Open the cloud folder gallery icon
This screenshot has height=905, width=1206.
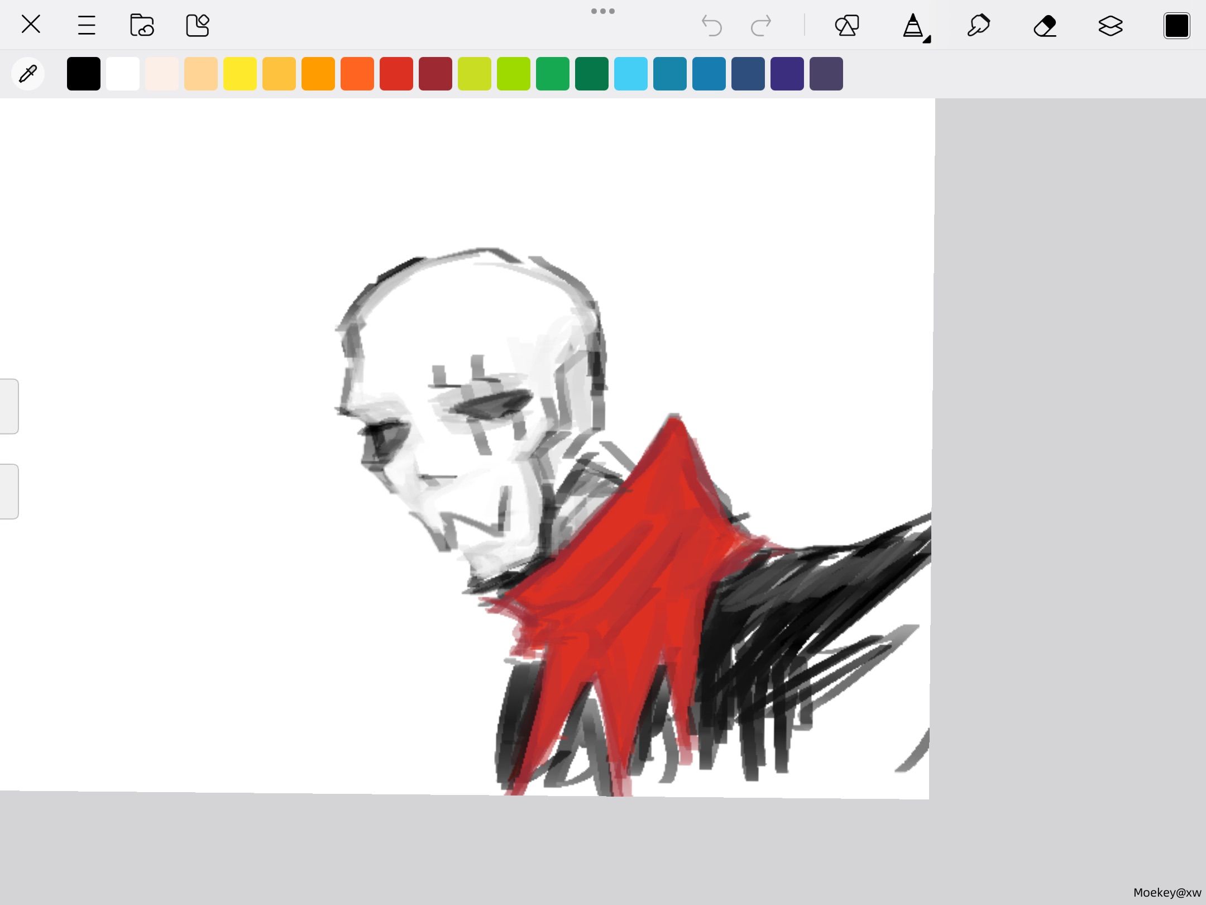point(142,25)
